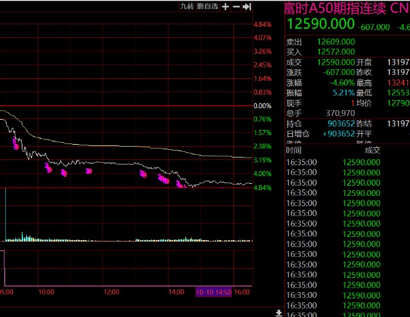Screen dimensions: 410x317
Task: Click the 最低 label
Action: tap(364, 93)
